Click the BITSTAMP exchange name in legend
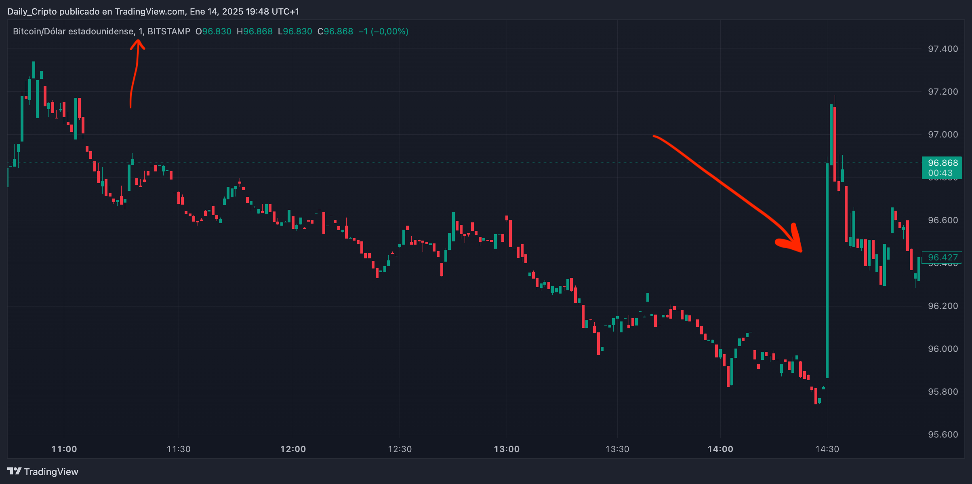Viewport: 972px width, 484px height. 168,32
